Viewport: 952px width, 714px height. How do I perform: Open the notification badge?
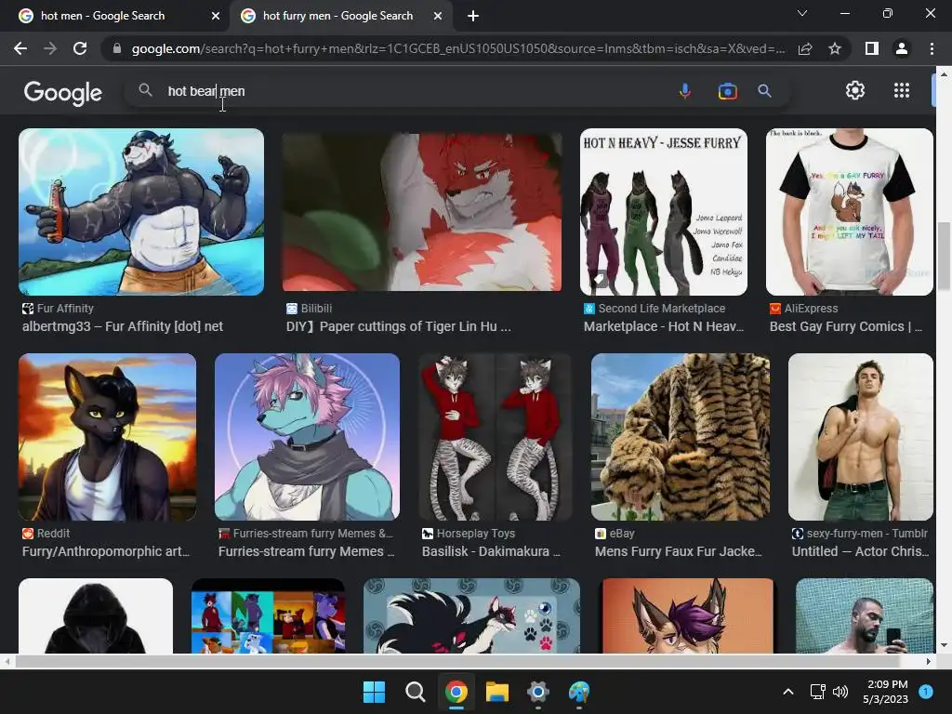926,692
